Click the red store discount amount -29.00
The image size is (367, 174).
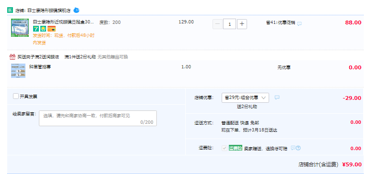tap(352, 98)
